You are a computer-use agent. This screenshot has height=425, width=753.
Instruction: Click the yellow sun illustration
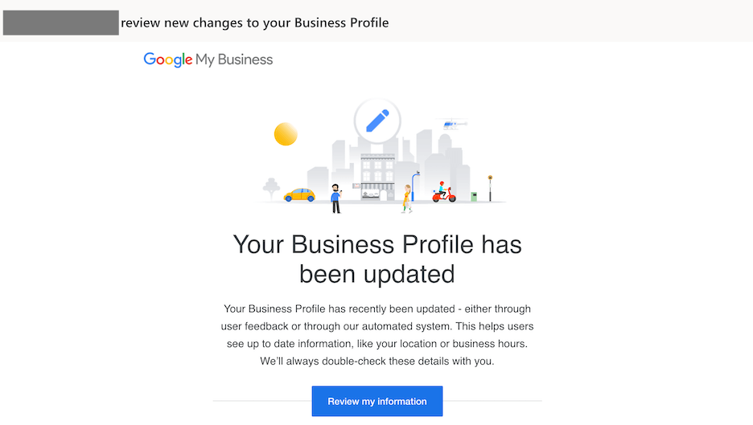pyautogui.click(x=286, y=134)
